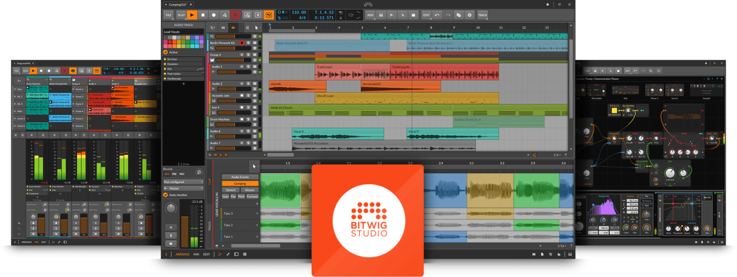This screenshot has height=277, width=737.
Task: Click the CompingGUI project tab
Action: click(177, 5)
